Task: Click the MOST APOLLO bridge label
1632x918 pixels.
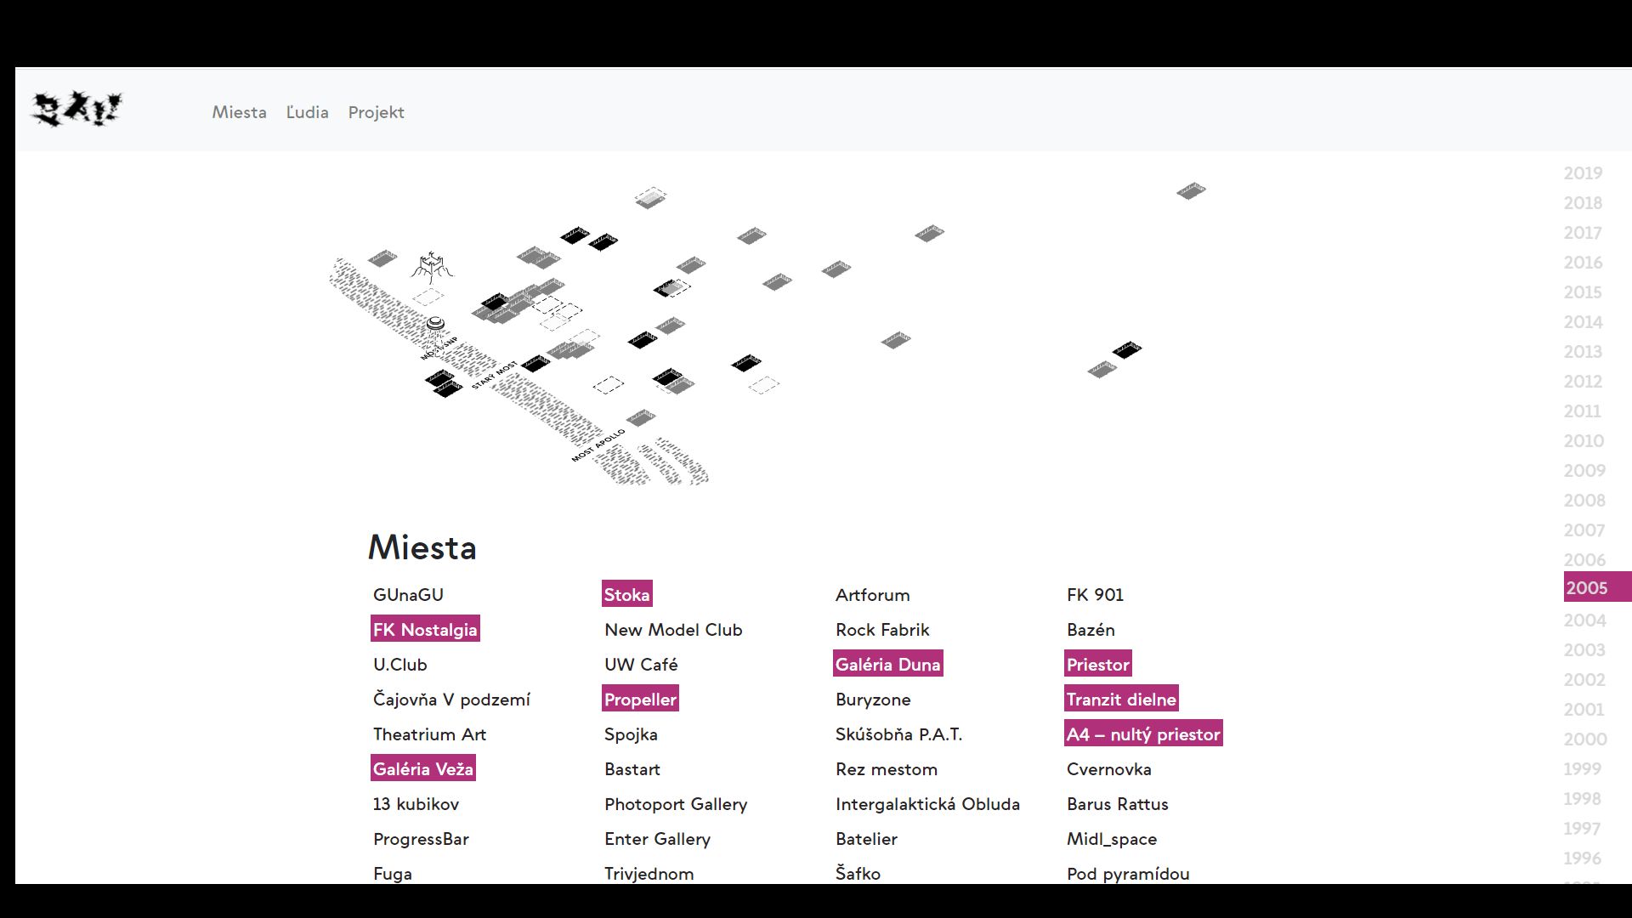Action: (x=598, y=445)
